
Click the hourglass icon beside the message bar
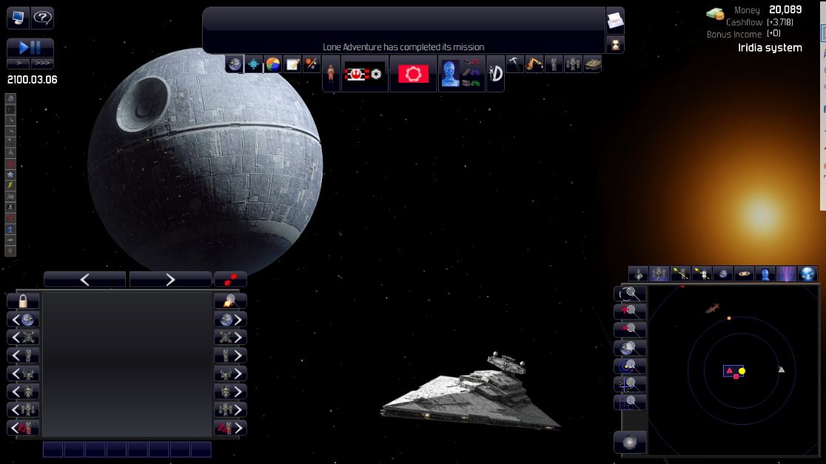(x=615, y=45)
